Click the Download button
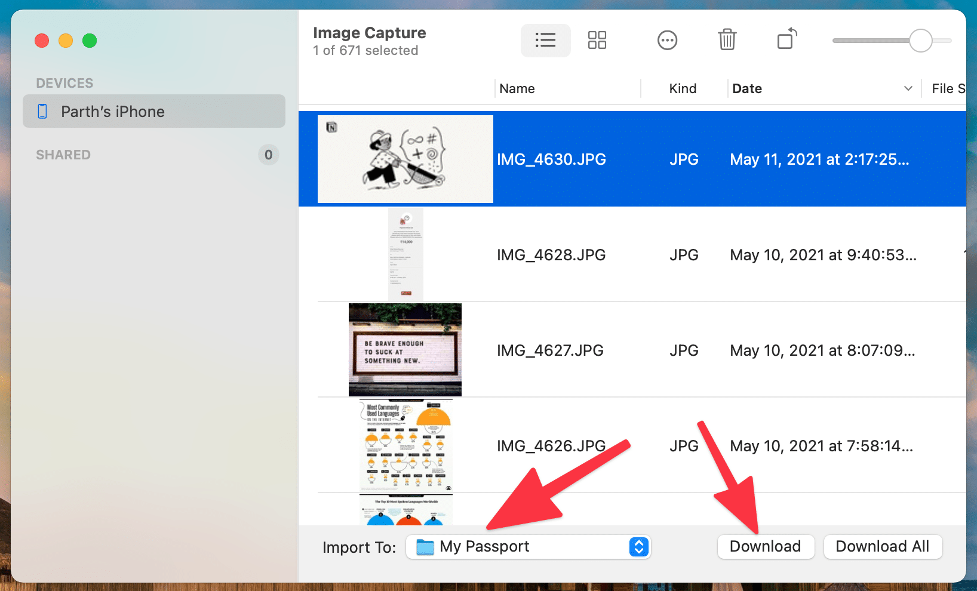The image size is (977, 591). coord(765,547)
